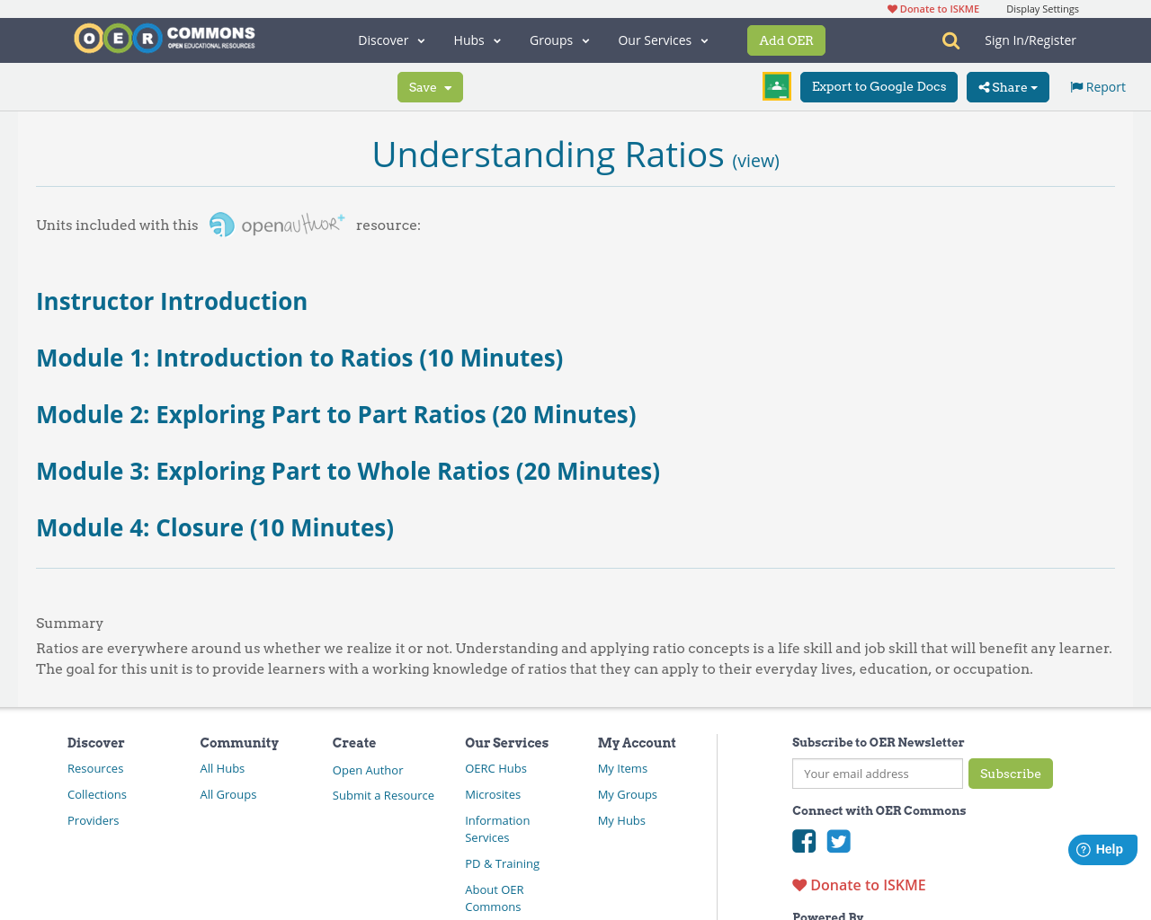Click the Google Classroom share icon

(x=776, y=85)
